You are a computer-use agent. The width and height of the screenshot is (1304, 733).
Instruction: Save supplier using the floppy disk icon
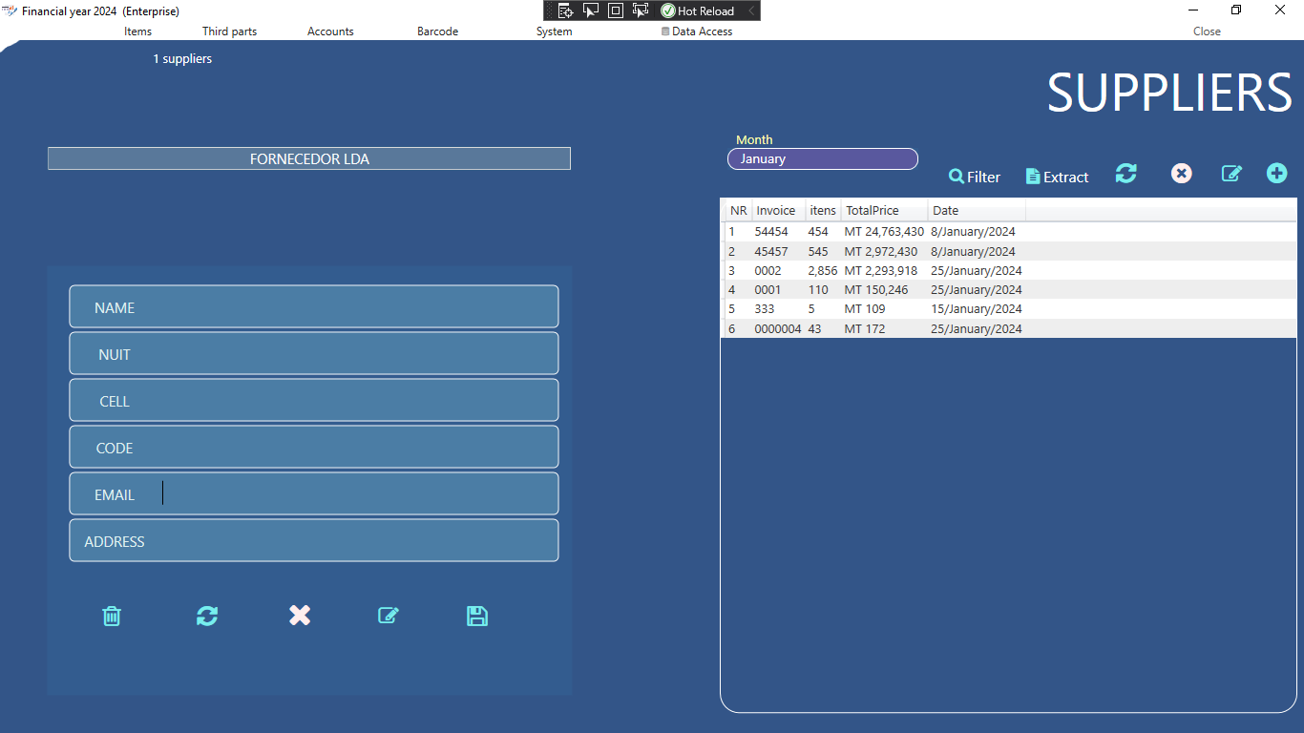[x=477, y=616]
